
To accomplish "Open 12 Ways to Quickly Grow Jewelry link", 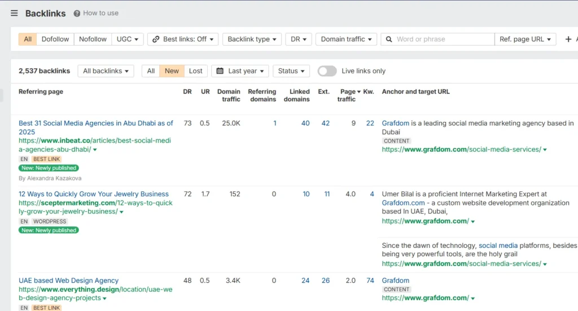I will coord(94,194).
